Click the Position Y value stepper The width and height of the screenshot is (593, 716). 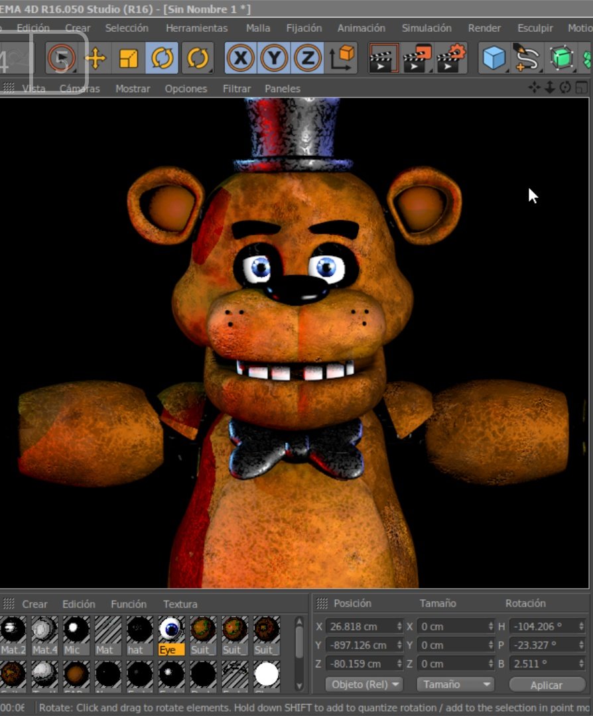coord(399,645)
